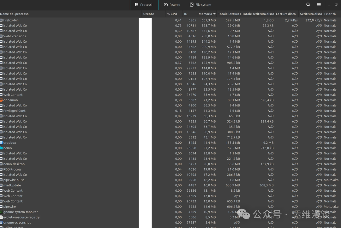
Task: Select Isolated Web Co with ID 10731
Action: [170, 26]
